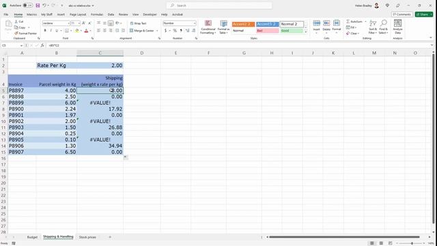Viewport: 437px width, 246px height.
Task: Open the Name Box dropdown
Action: (21, 46)
